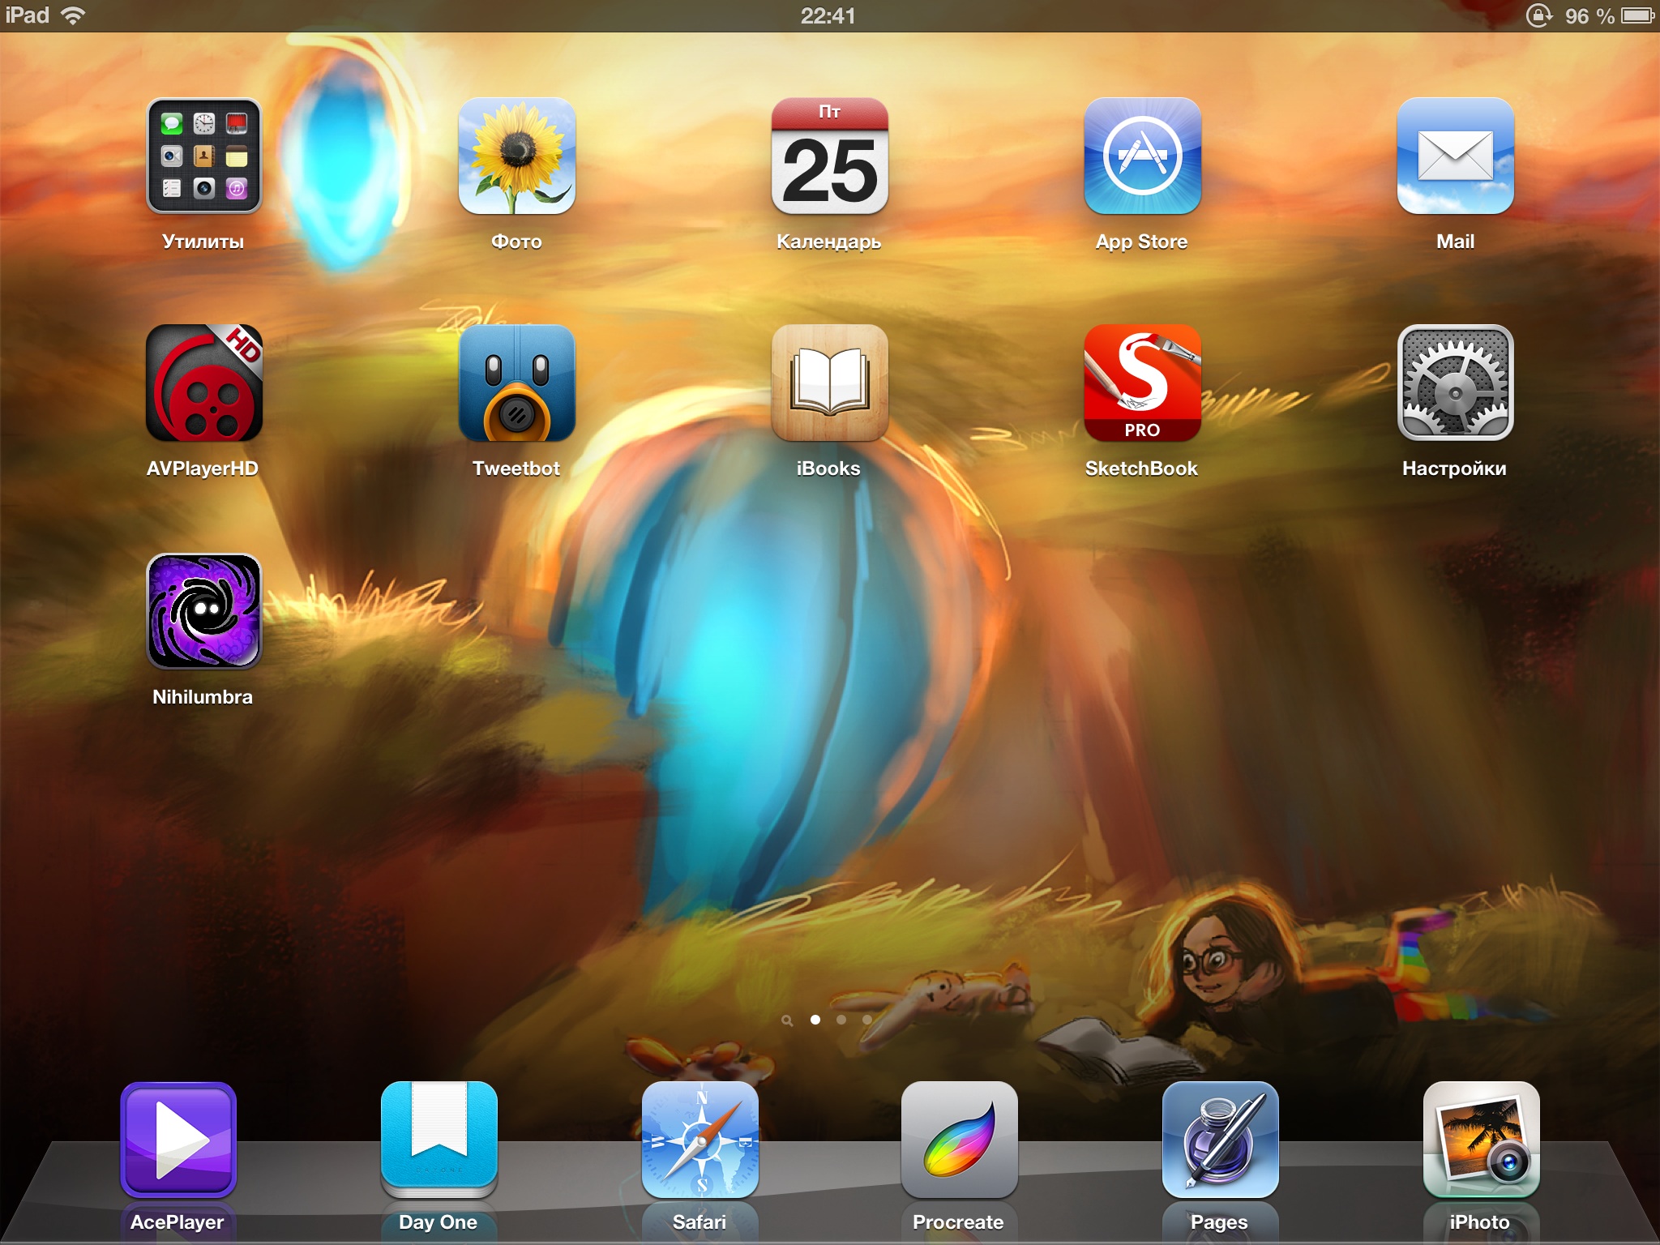
Task: Open Day One from the dock
Action: coord(439,1140)
